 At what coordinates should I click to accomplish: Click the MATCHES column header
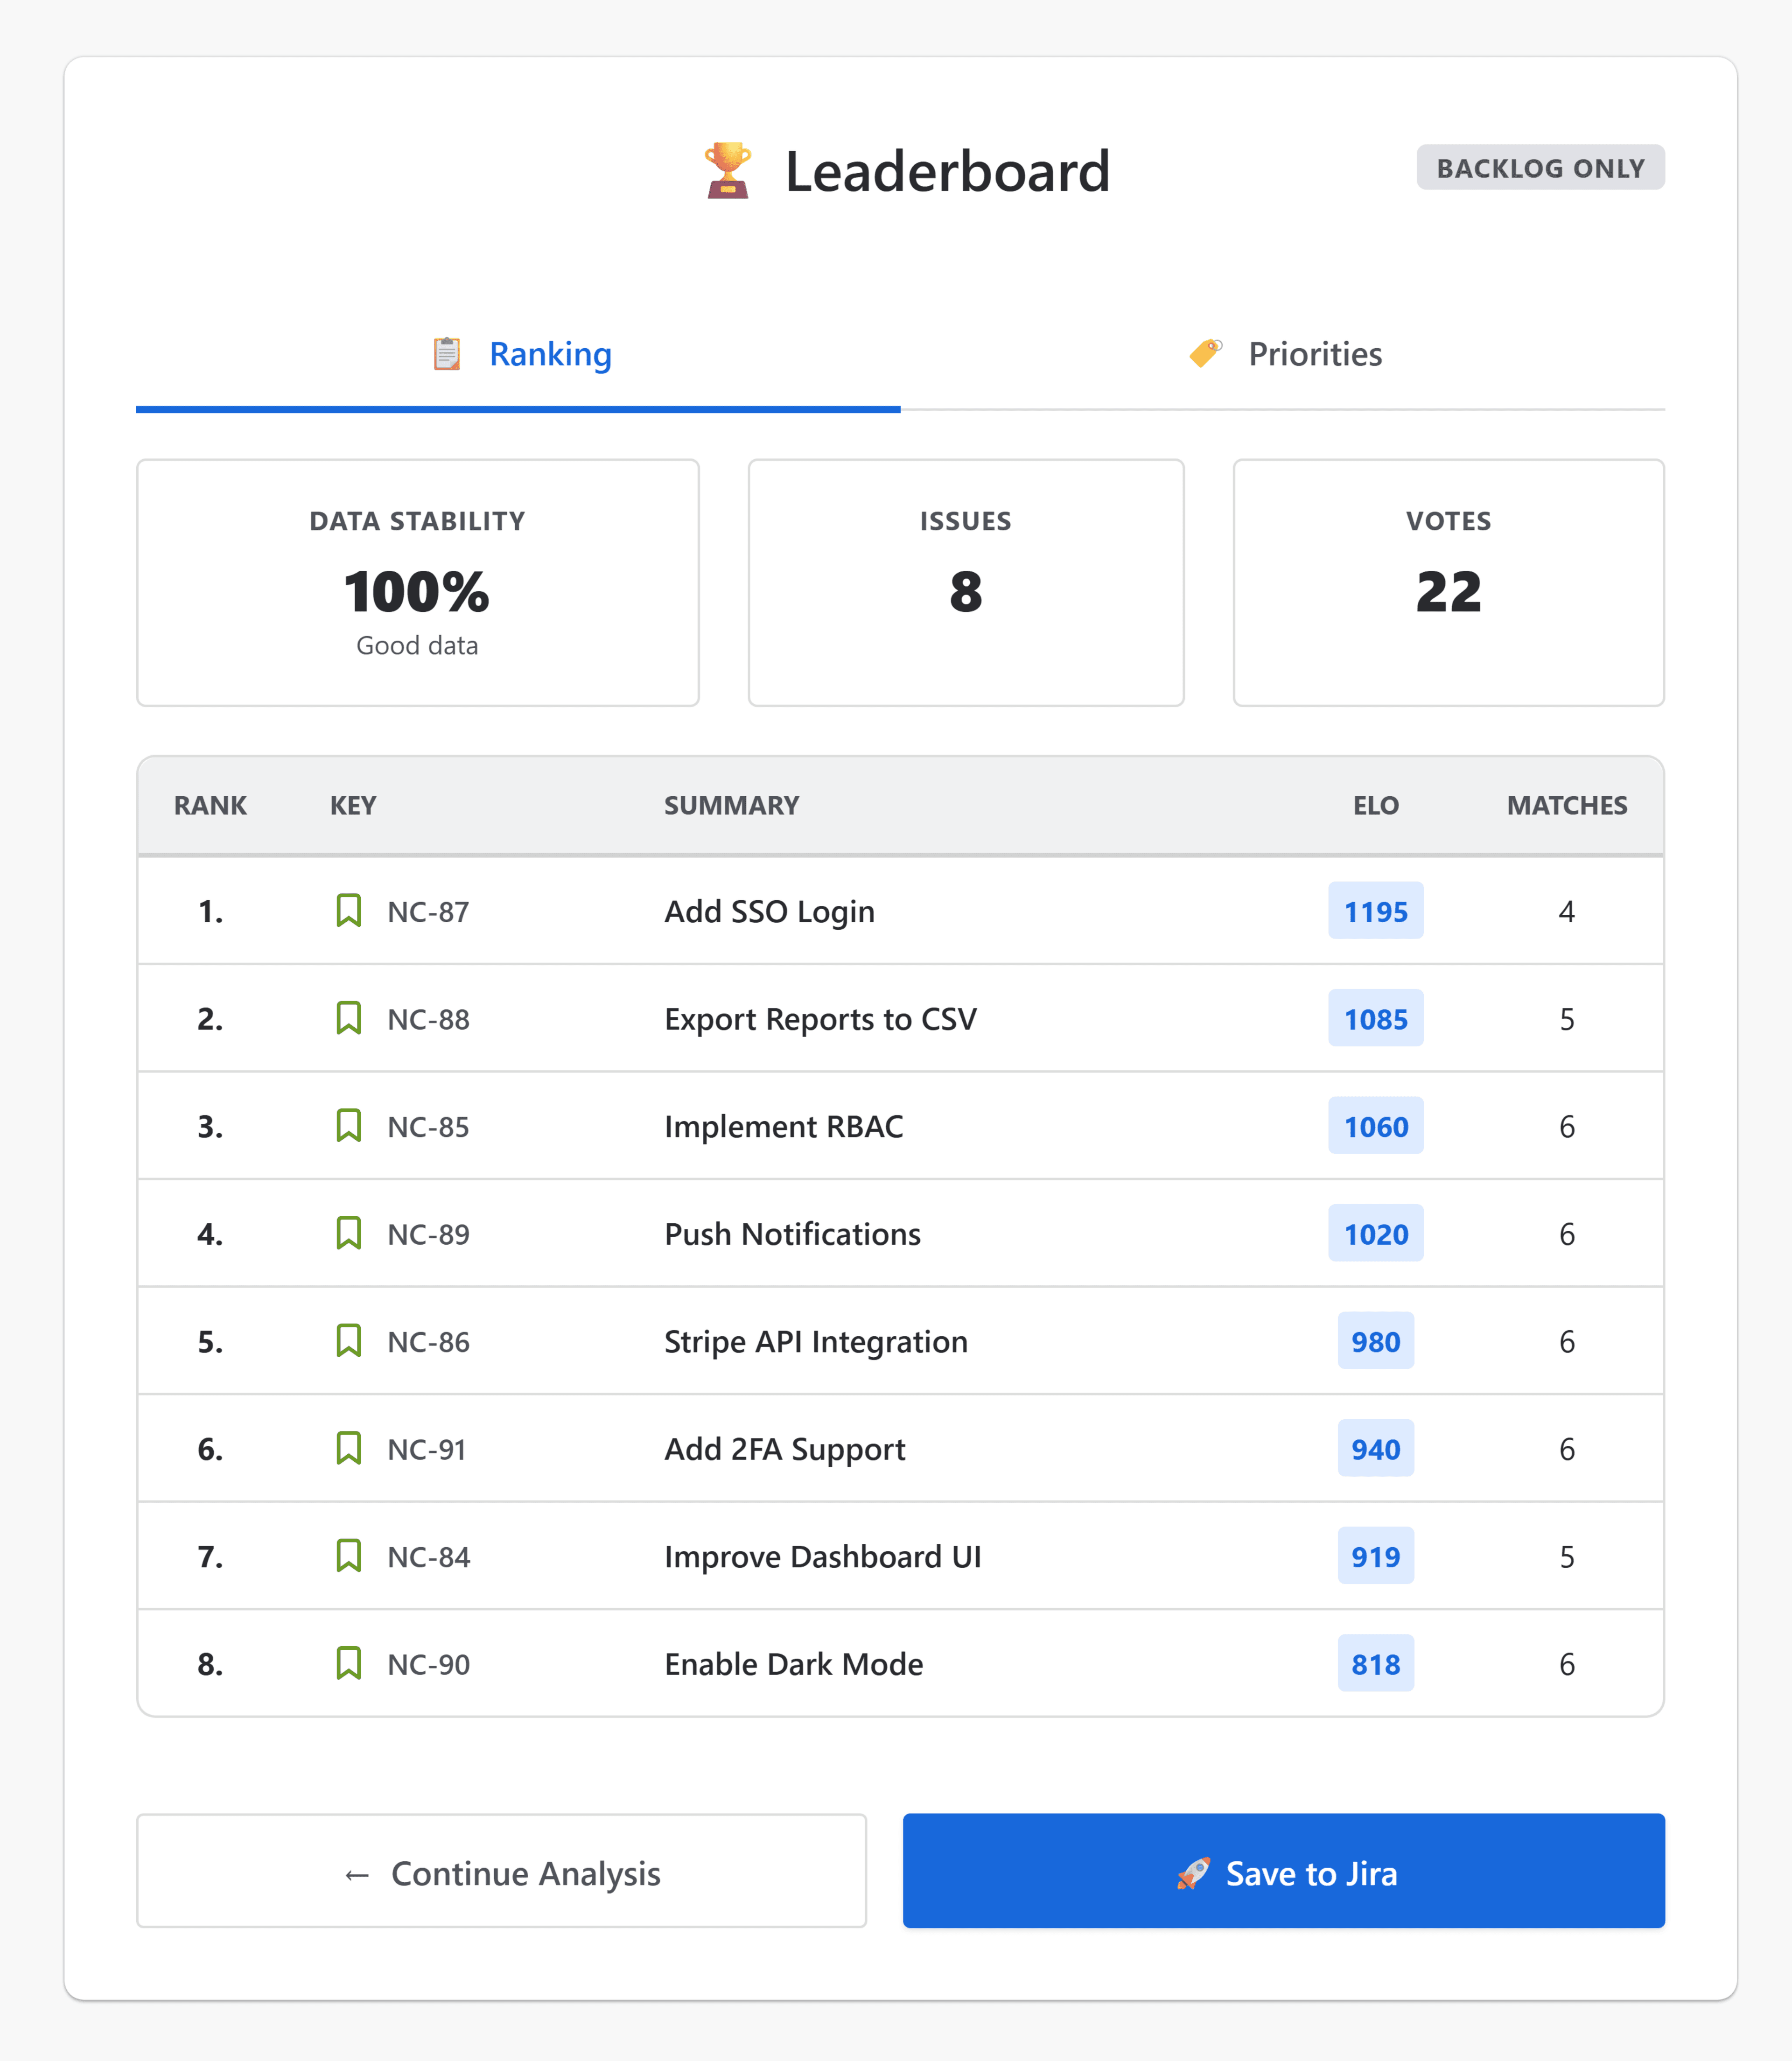(x=1567, y=805)
